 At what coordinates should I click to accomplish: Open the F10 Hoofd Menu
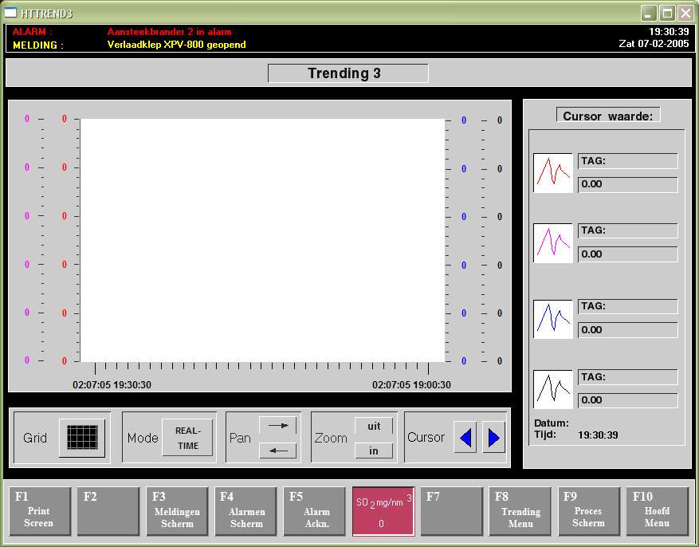click(657, 511)
